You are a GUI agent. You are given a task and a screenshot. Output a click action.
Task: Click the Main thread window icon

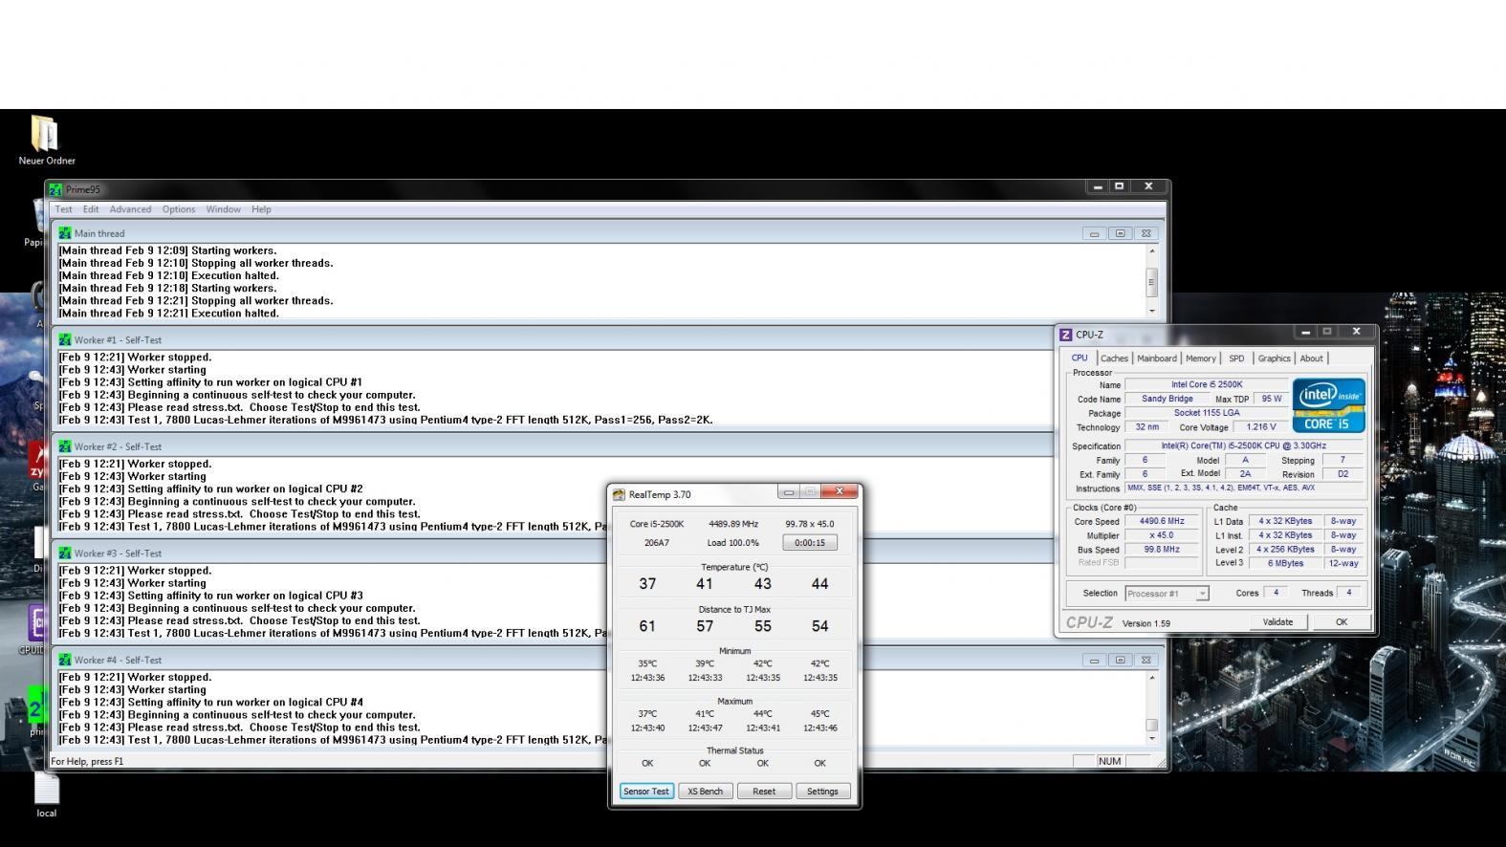click(x=64, y=232)
